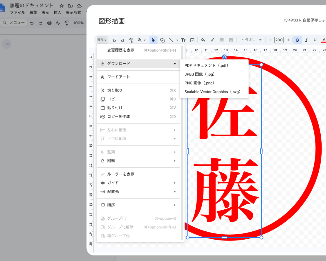The height and width of the screenshot is (261, 326).
Task: Download as PNG 画像 (.png)
Action: (x=214, y=83)
